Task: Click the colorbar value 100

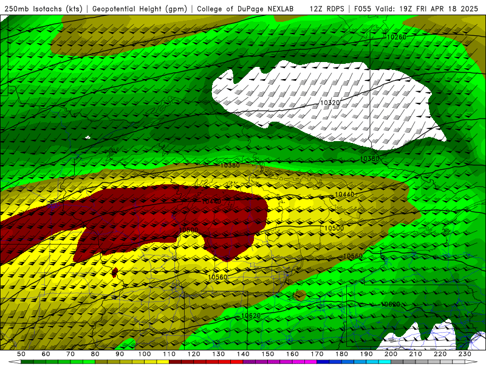Action: point(145,354)
